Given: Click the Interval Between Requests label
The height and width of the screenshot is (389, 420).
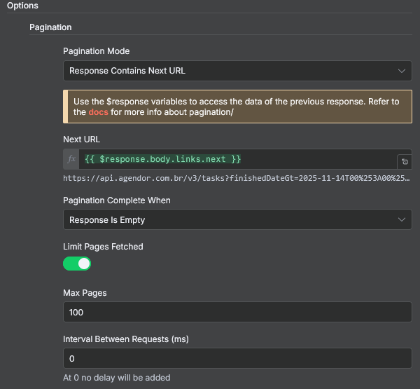Looking at the screenshot, I should coord(126,339).
